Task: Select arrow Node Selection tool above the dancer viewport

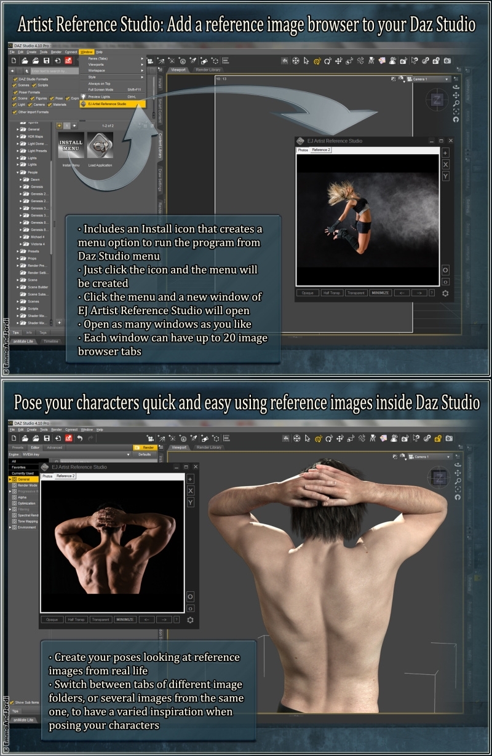Action: click(306, 61)
